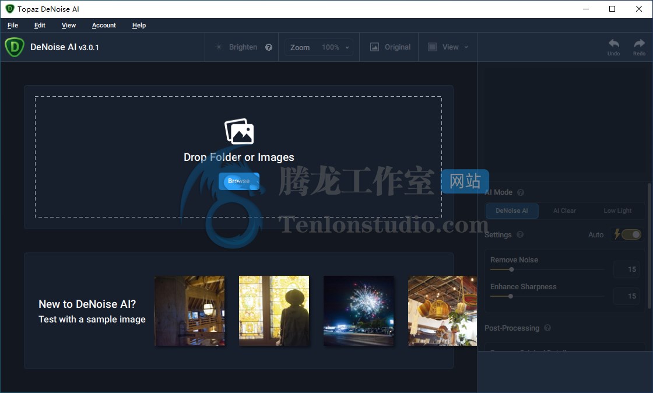
Task: Open the hanging baskets sample image
Action: (x=443, y=311)
